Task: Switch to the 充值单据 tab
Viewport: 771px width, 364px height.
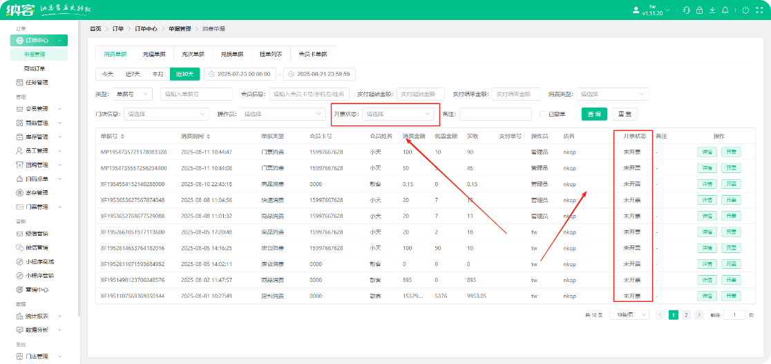Action: pyautogui.click(x=154, y=54)
